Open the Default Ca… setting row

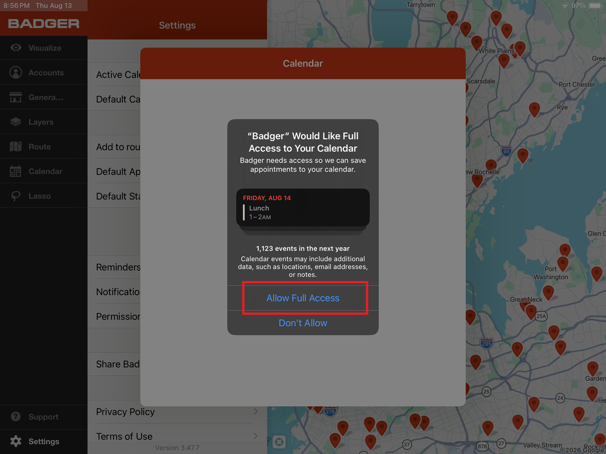click(x=114, y=99)
